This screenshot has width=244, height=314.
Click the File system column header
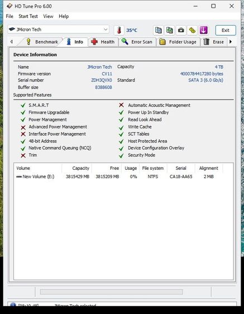tap(153, 168)
